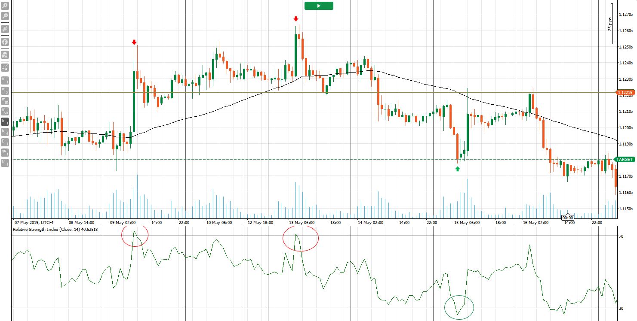Open the chart settings icon
The width and height of the screenshot is (637, 321).
coord(5,67)
